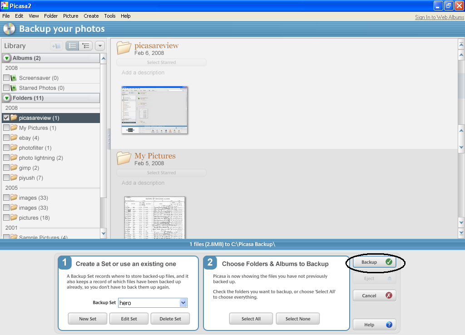Image resolution: width=465 pixels, height=335 pixels.
Task: Uncheck the picasareview folder checkbox
Action: point(6,118)
